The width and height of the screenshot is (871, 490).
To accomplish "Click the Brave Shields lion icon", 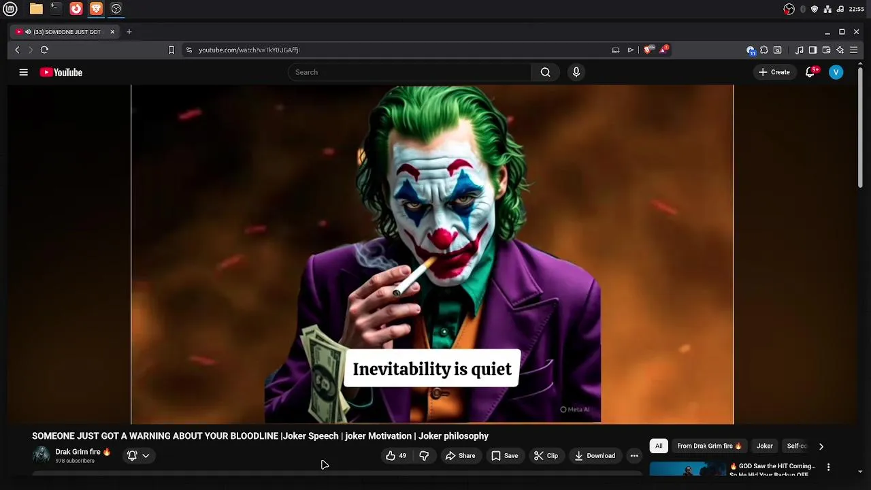I will click(x=648, y=50).
